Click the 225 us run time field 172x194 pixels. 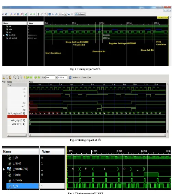pyautogui.click(x=61, y=14)
